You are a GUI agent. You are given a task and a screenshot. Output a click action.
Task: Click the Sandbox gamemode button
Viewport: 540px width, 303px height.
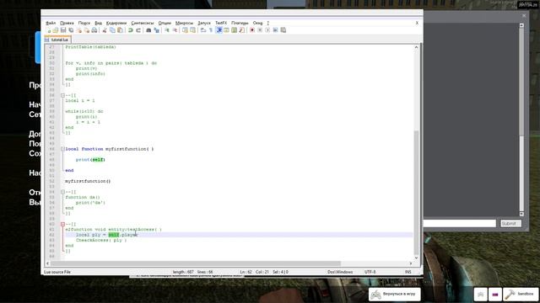pyautogui.click(x=521, y=295)
